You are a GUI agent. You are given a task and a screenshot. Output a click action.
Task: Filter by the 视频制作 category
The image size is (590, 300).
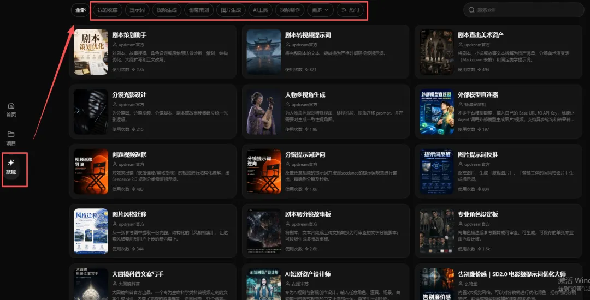[290, 10]
